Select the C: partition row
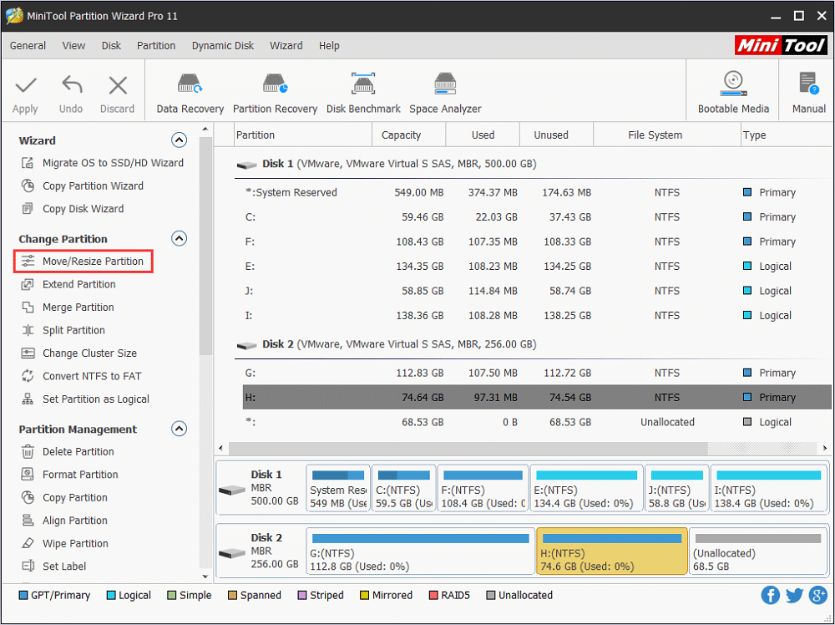835x625 pixels. (537, 217)
